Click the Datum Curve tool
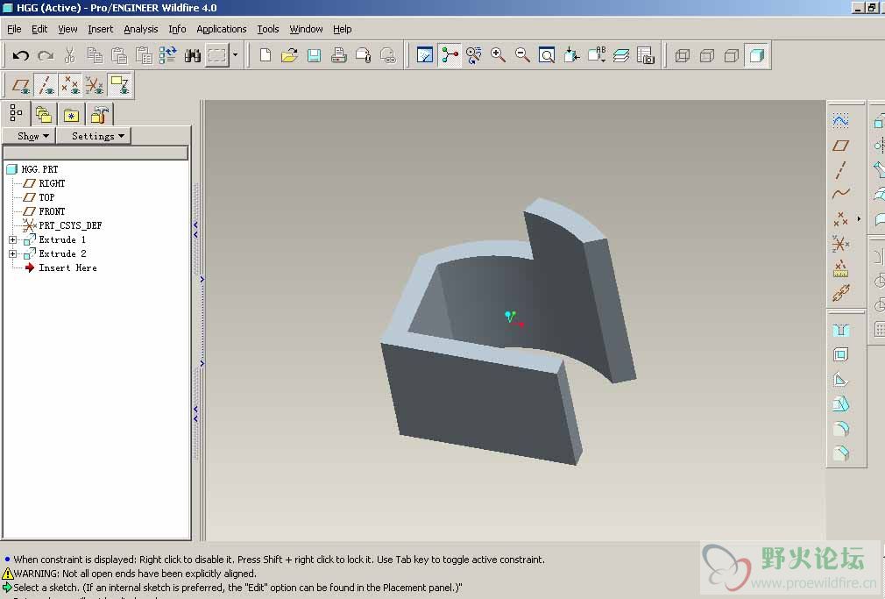This screenshot has width=885, height=599. pyautogui.click(x=840, y=194)
